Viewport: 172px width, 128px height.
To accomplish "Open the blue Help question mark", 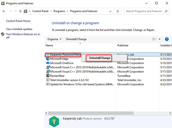I will point(167,39).
